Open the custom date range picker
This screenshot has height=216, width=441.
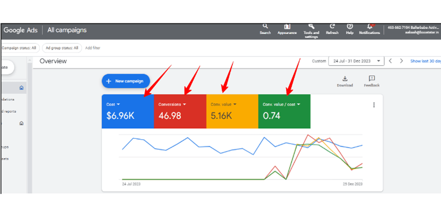coord(356,61)
